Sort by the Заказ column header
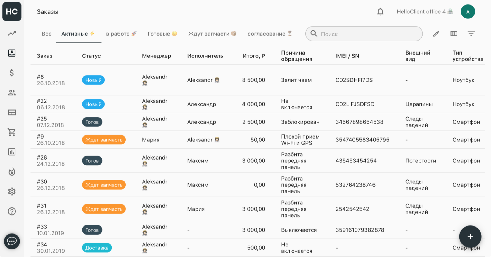Image resolution: width=491 pixels, height=257 pixels. click(x=45, y=56)
